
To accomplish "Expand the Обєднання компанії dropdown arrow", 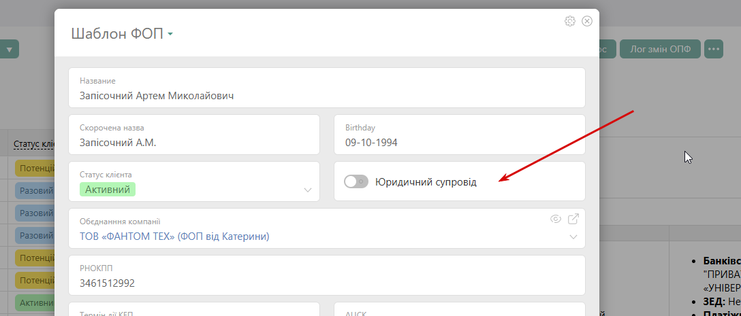I will [x=573, y=237].
